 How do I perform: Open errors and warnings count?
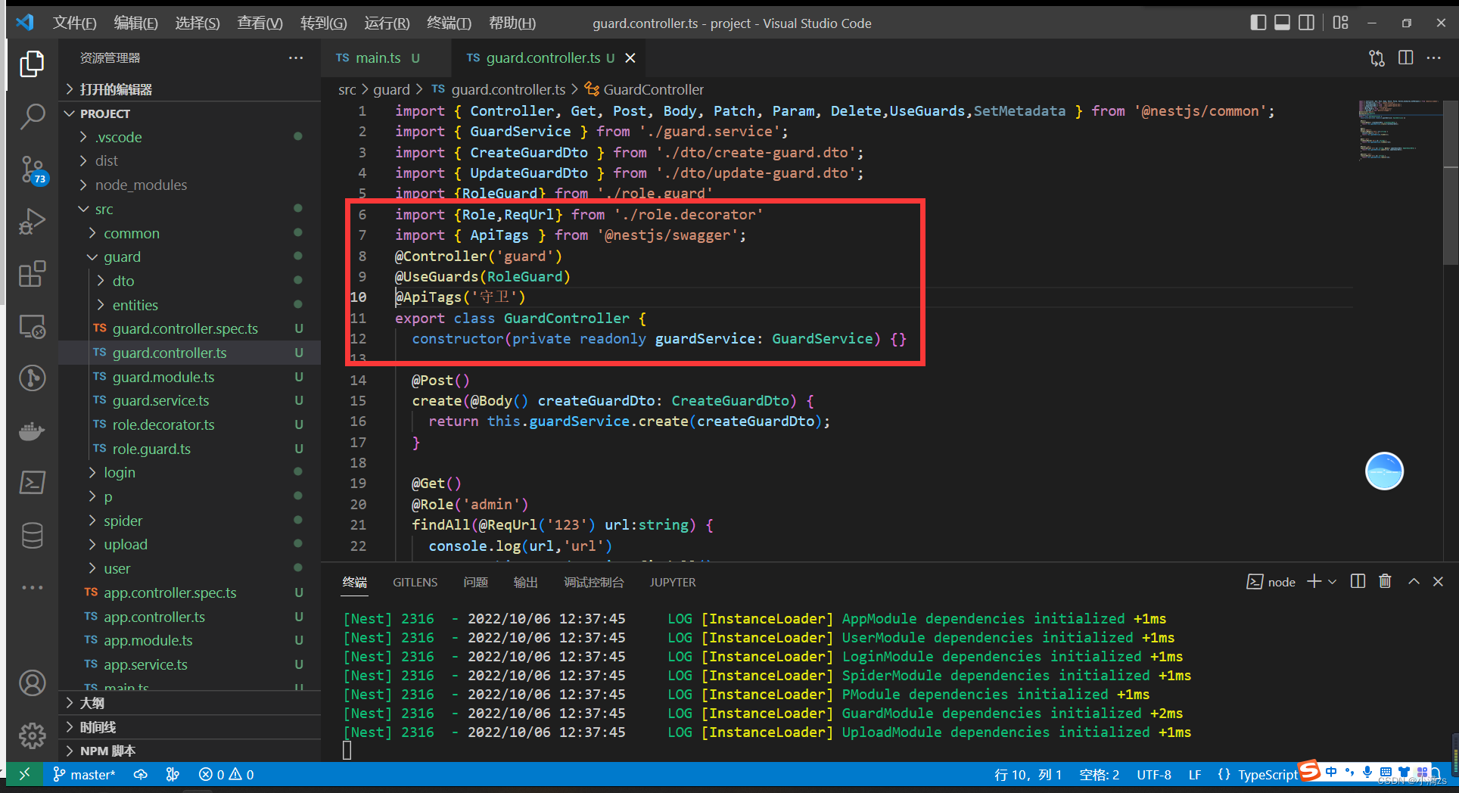pyautogui.click(x=226, y=774)
